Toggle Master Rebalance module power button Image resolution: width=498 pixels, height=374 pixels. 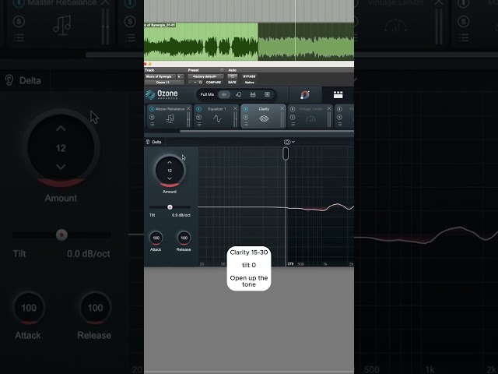pos(152,109)
